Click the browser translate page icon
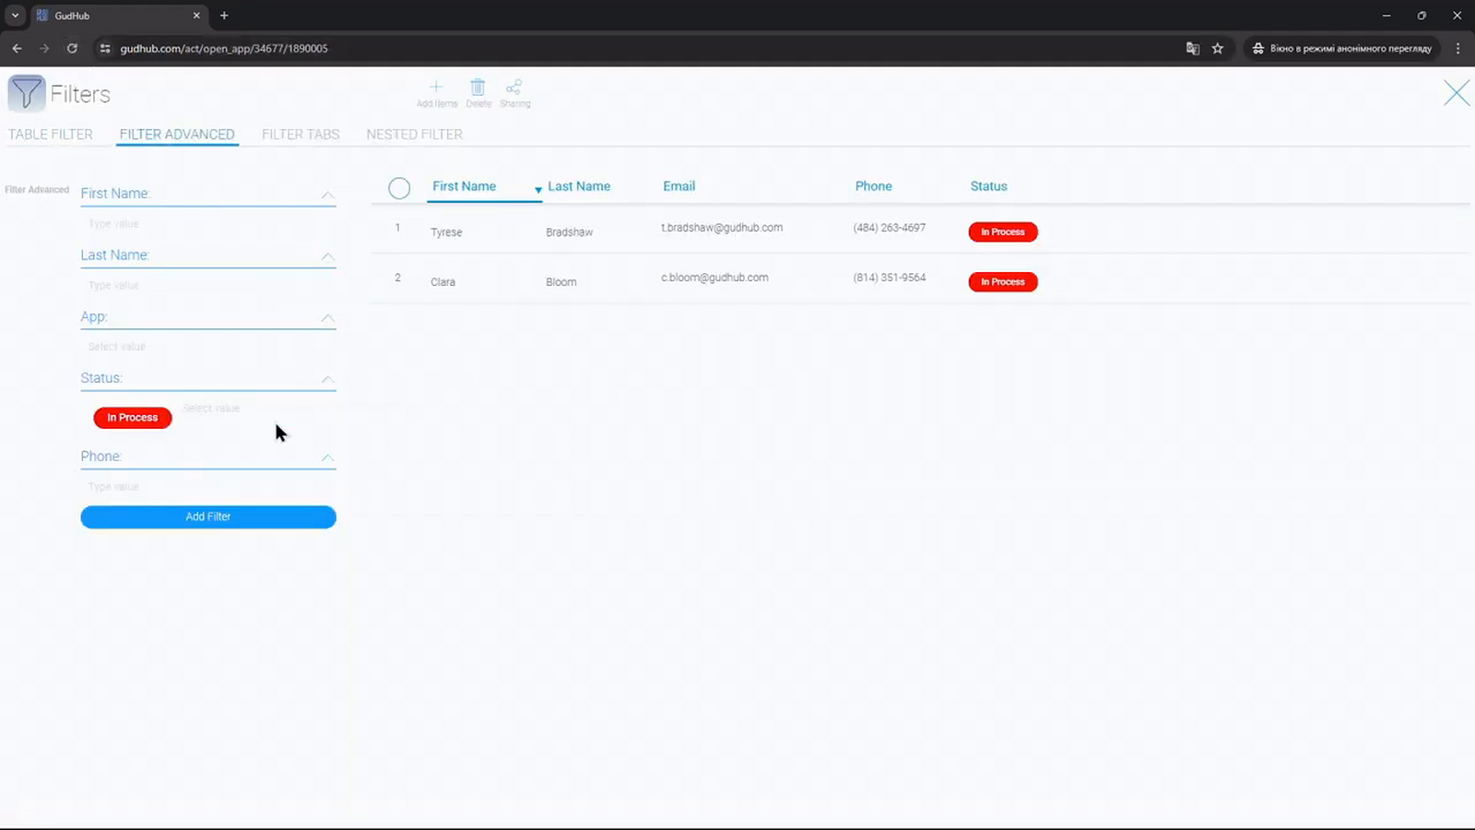 [1192, 48]
